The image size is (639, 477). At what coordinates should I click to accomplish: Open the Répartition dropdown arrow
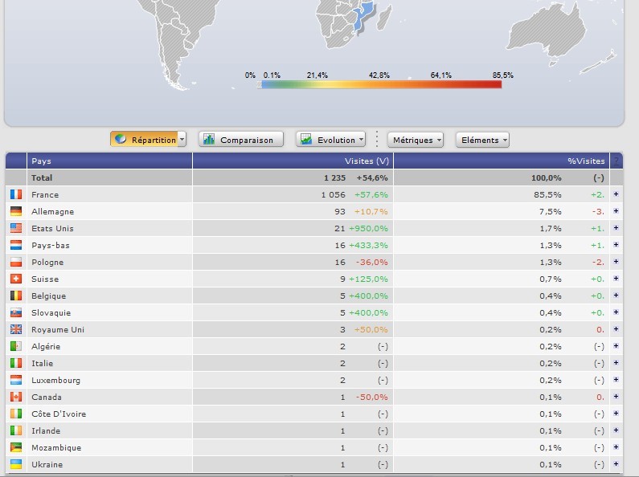182,139
